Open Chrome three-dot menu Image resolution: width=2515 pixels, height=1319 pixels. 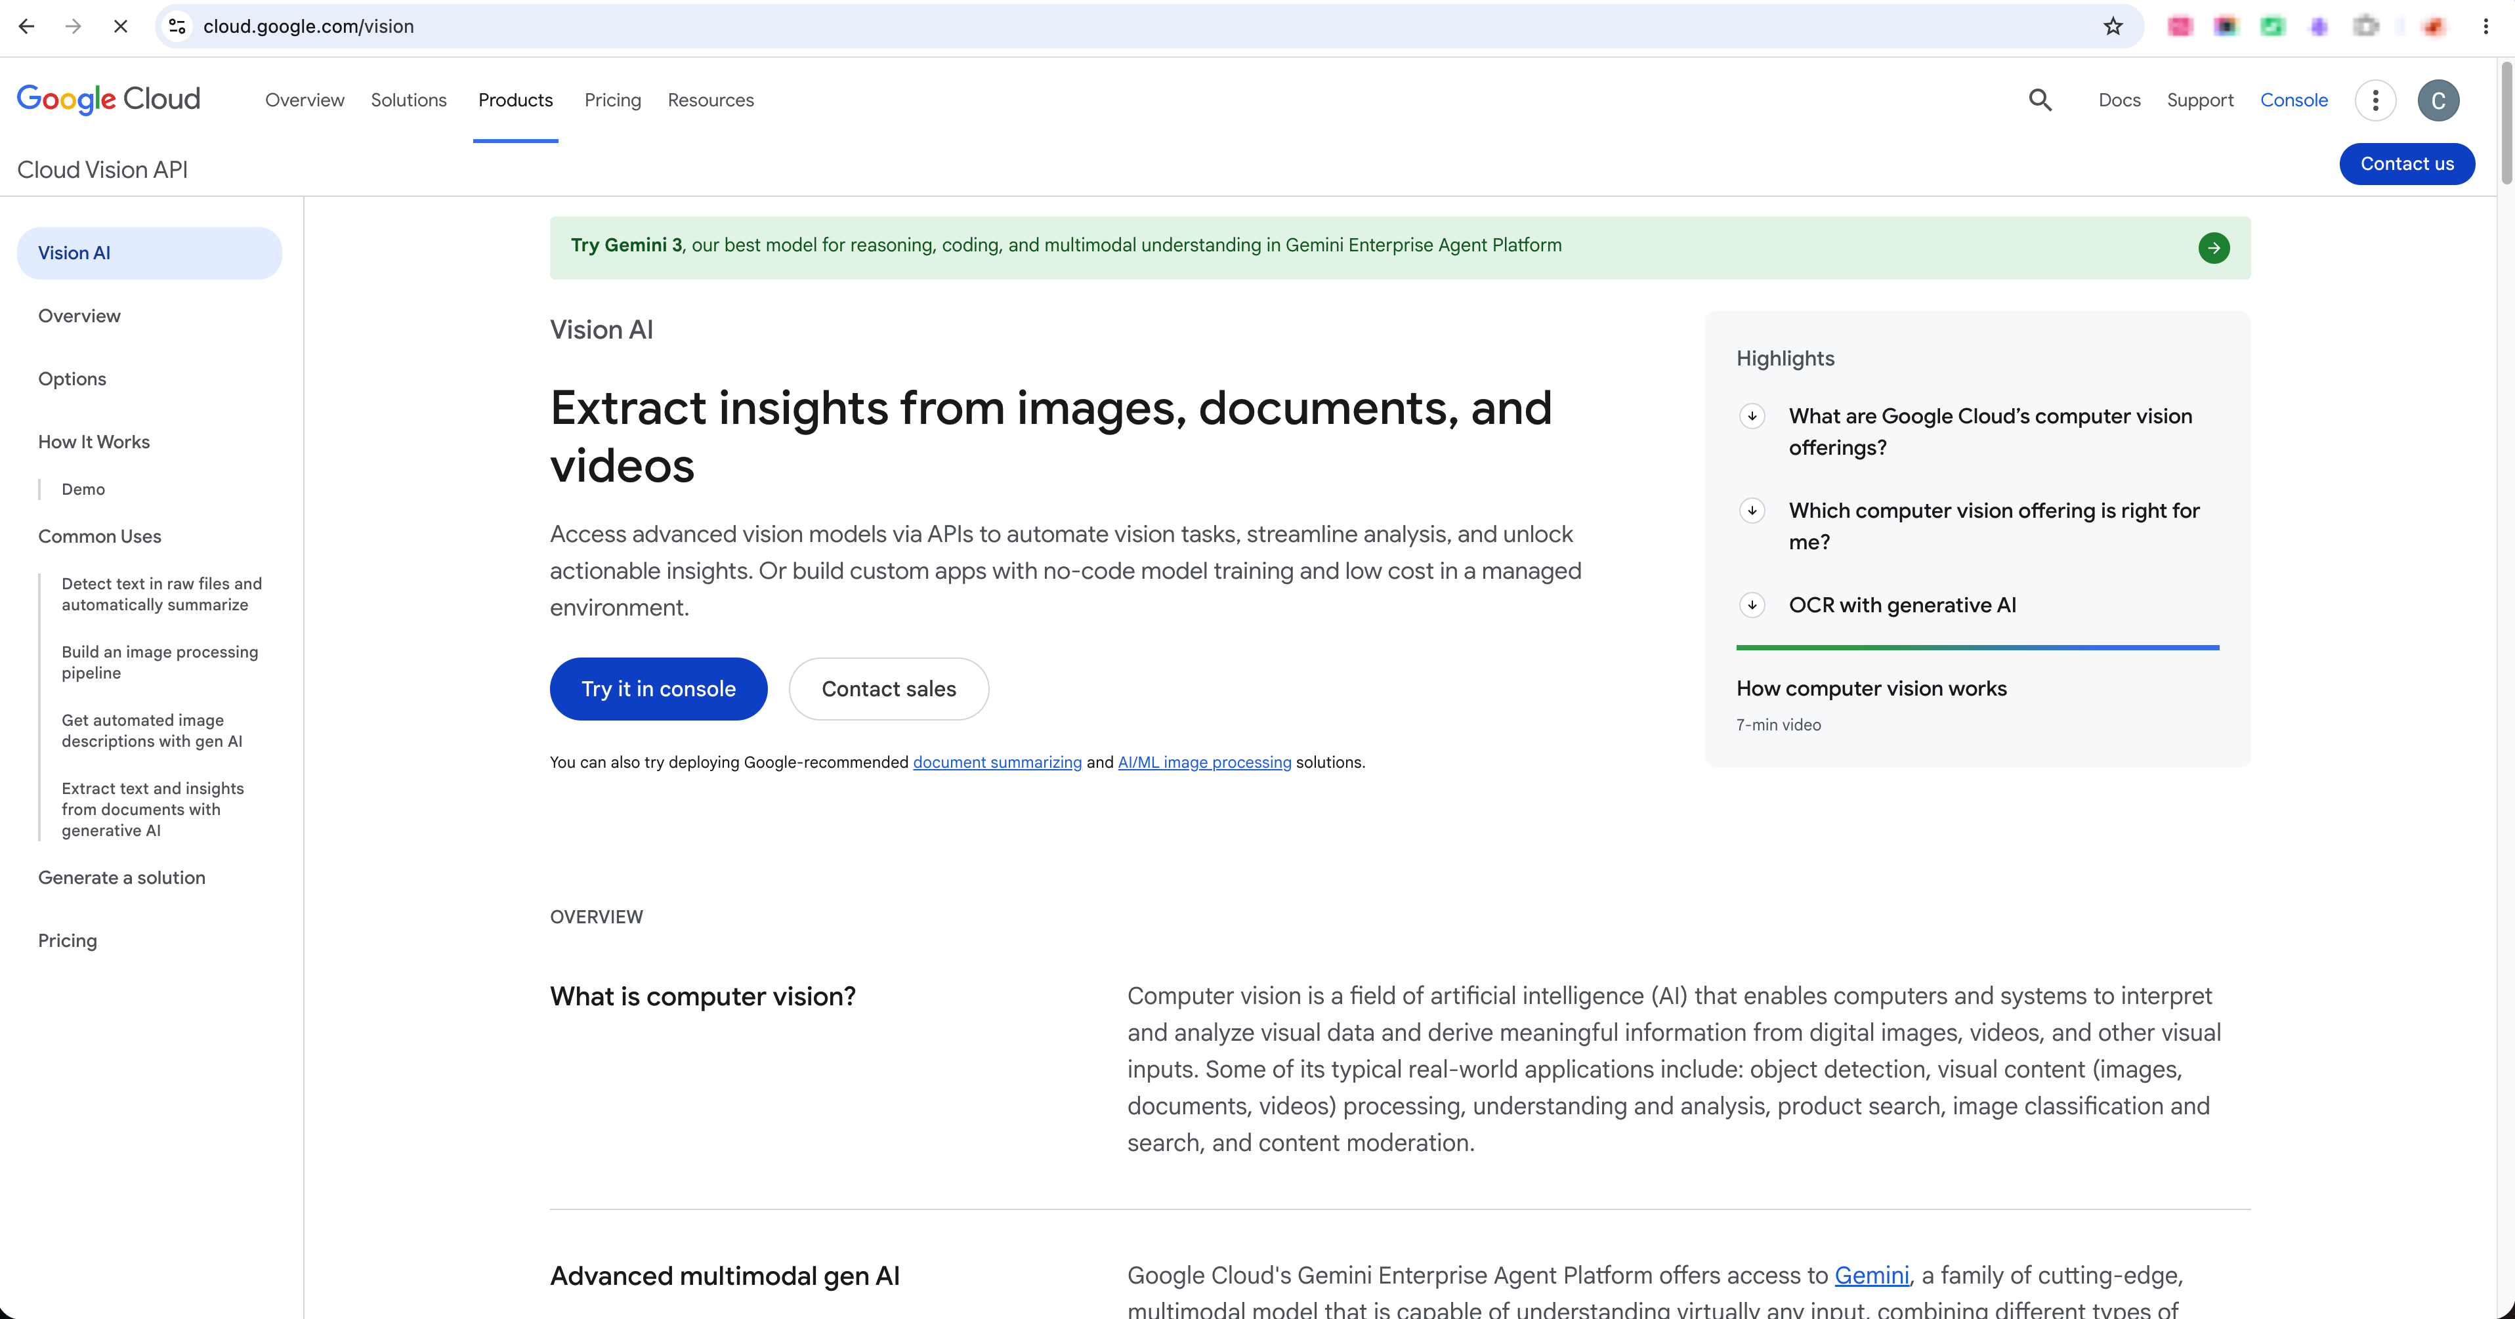(2485, 26)
